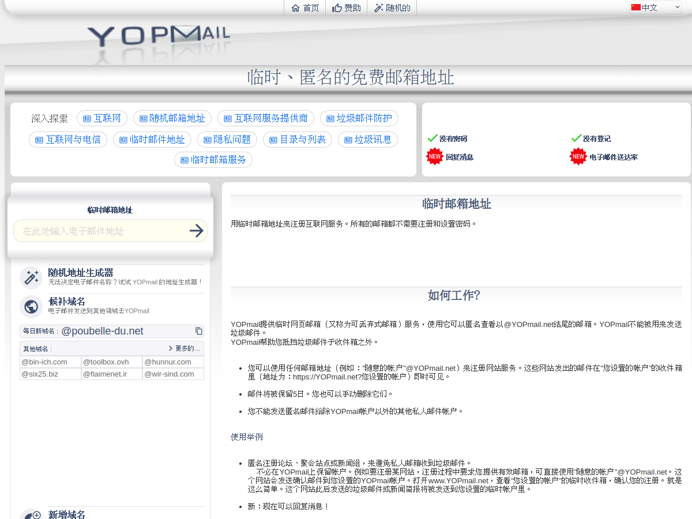The image size is (692, 519).
Task: Open the 中文 language dropdown
Action: click(x=656, y=7)
